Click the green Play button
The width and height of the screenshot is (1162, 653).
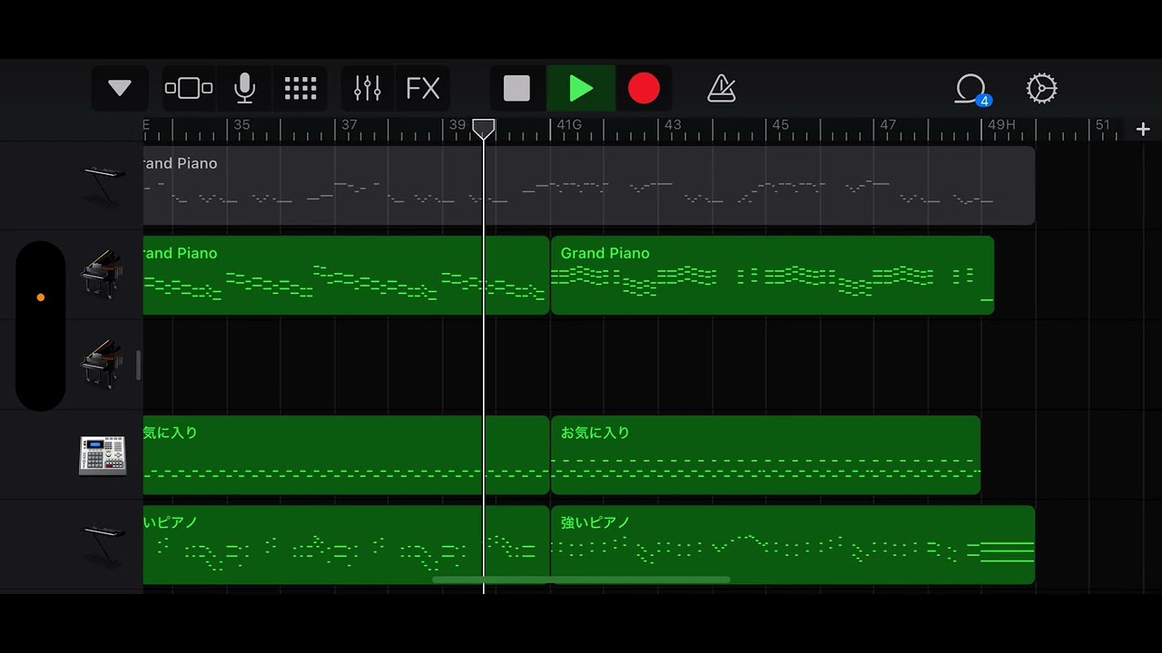(581, 88)
